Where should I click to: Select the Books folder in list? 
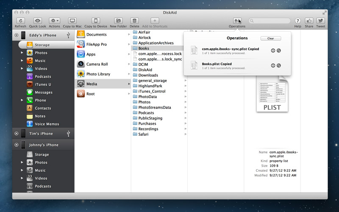point(143,48)
